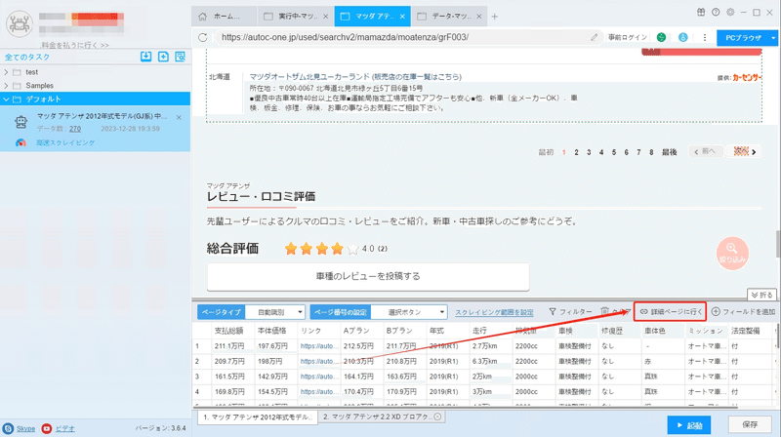Go to page 8 in pagination
The height and width of the screenshot is (437, 781).
pyautogui.click(x=651, y=152)
